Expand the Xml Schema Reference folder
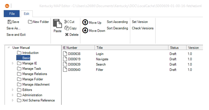 [13, 100]
